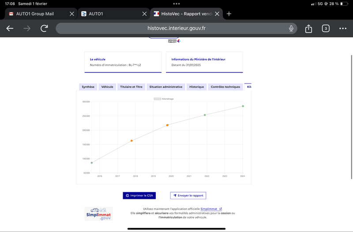Click the orange data point near 2018
Image resolution: width=353 pixels, height=232 pixels.
click(131, 141)
